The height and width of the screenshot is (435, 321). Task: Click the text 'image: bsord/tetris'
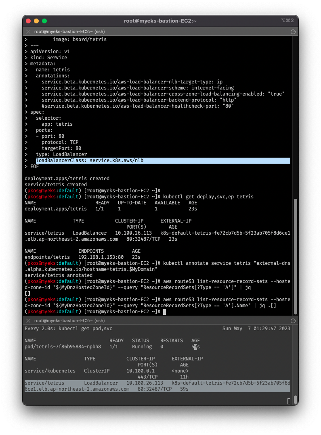(x=80, y=40)
